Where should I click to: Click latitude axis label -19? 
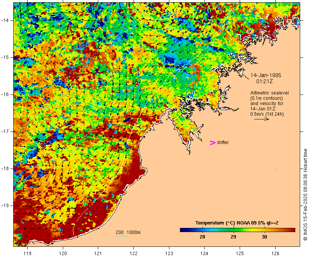pyautogui.click(x=5, y=206)
